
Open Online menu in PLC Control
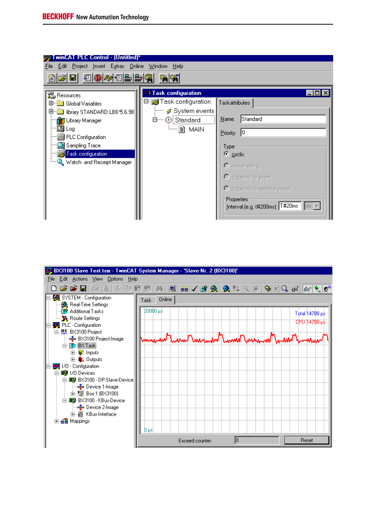137,66
